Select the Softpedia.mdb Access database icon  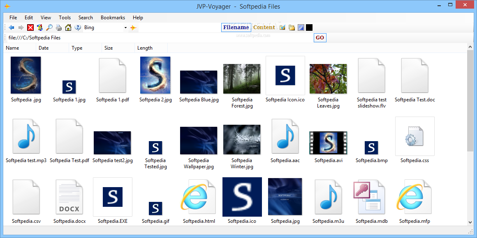[370, 197]
